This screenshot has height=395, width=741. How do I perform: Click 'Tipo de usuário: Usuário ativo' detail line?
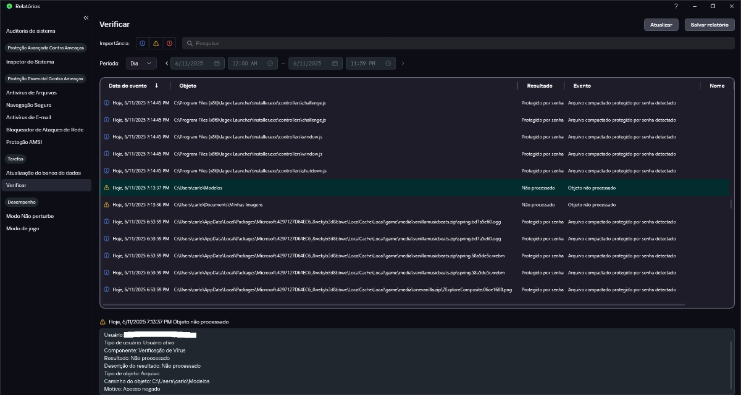(140, 343)
